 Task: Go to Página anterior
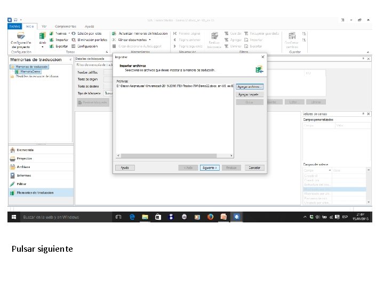coord(187,39)
